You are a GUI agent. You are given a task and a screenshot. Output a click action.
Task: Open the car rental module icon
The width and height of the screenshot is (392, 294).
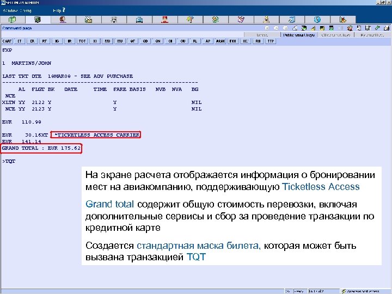point(139,20)
